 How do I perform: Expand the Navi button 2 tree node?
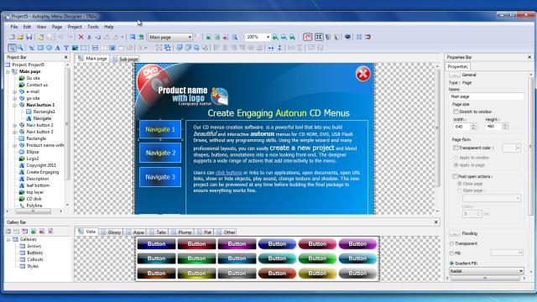pos(15,125)
